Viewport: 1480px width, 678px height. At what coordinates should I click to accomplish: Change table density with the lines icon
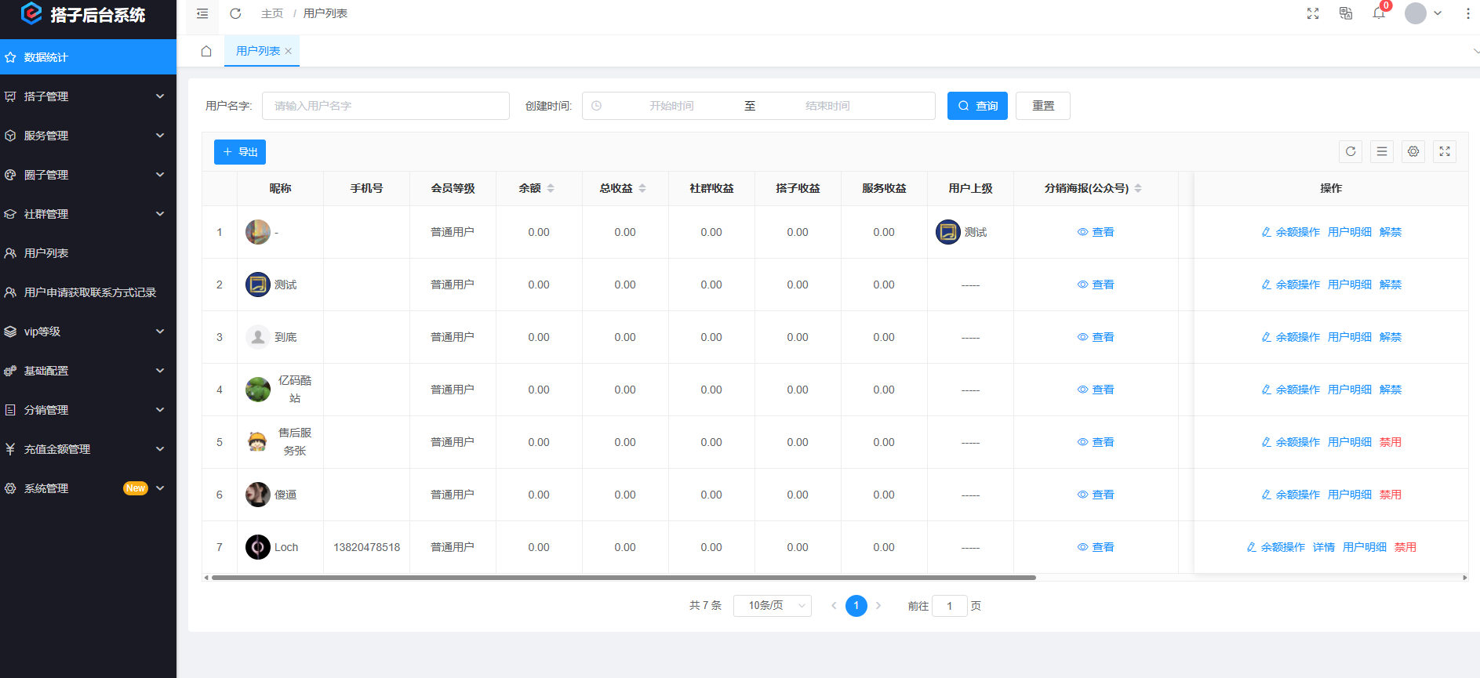pyautogui.click(x=1382, y=151)
